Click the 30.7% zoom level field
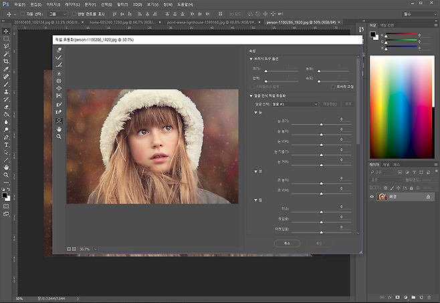 84,249
